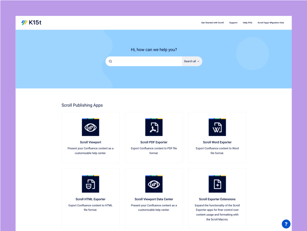
Task: Open the Scroll Viewport title link
Action: tap(90, 142)
